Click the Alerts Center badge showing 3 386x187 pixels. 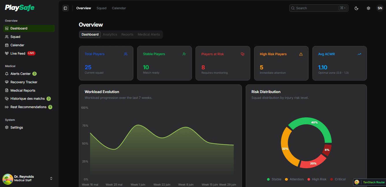[x=35, y=74]
